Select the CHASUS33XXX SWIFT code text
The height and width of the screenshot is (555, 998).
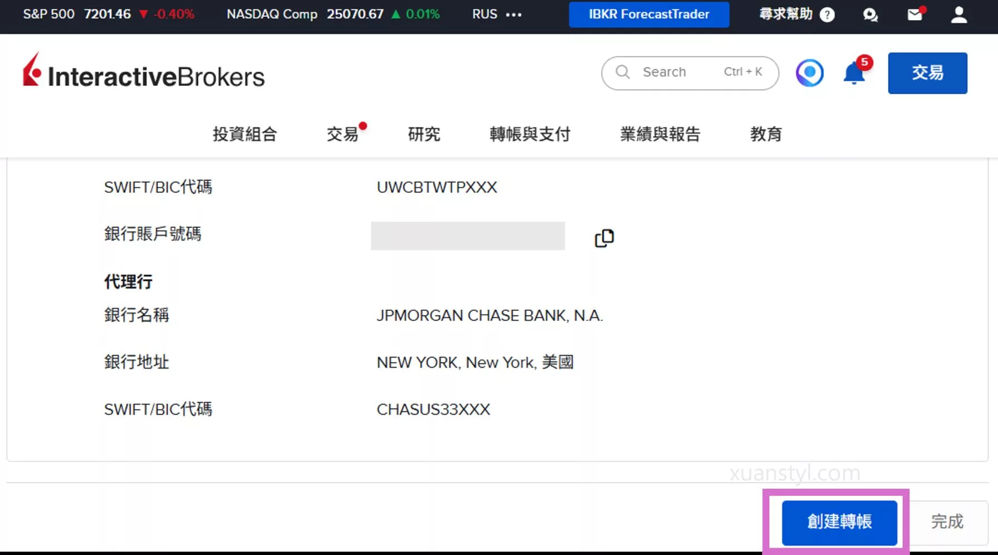point(433,410)
